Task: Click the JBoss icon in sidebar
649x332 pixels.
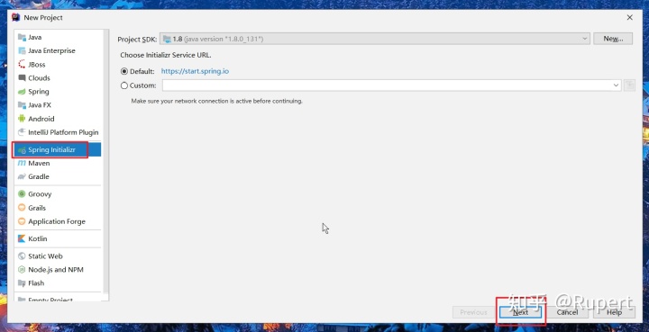Action: click(22, 65)
